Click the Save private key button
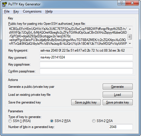 pos(118,102)
